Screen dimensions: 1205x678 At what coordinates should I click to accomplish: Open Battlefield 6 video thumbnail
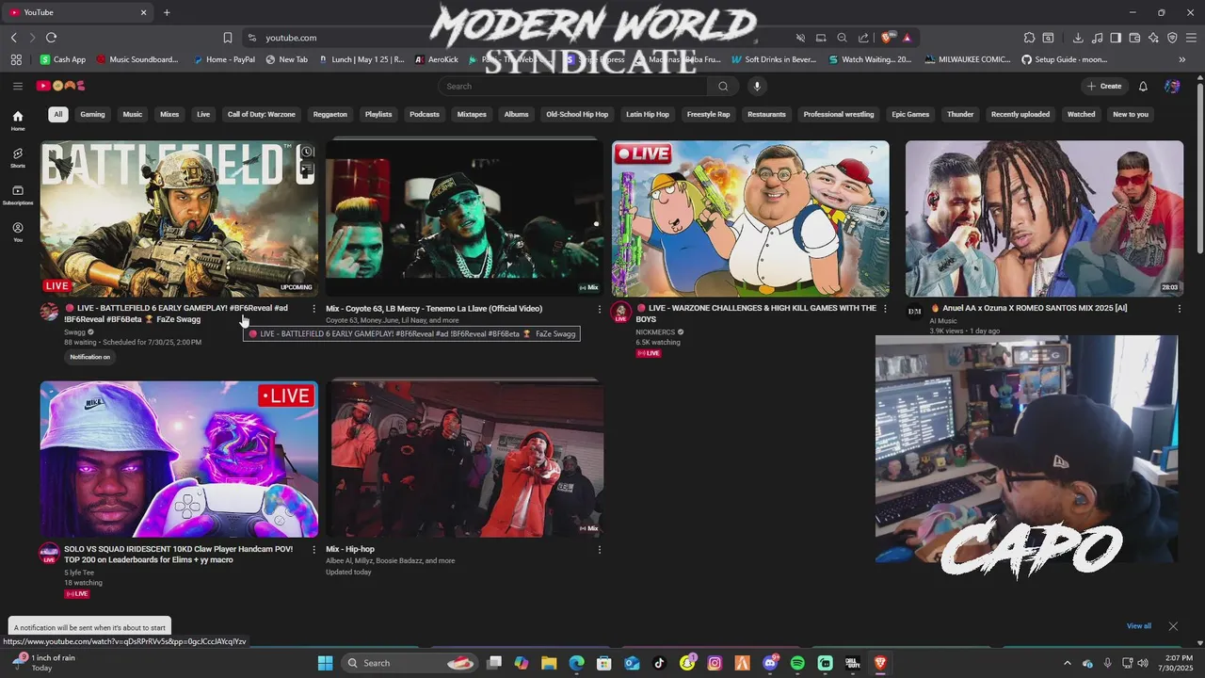pyautogui.click(x=179, y=218)
